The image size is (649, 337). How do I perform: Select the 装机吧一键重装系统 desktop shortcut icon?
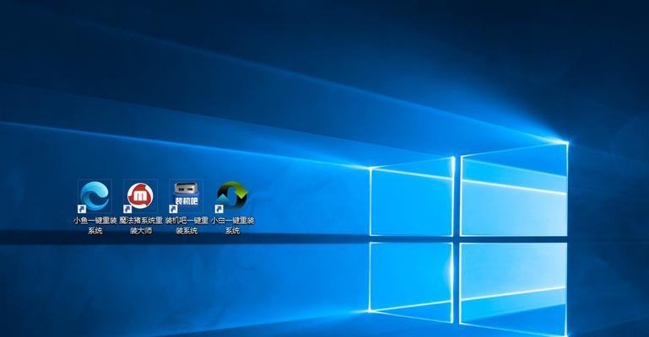[187, 195]
